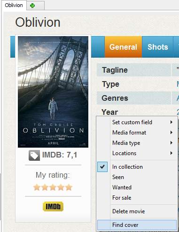The width and height of the screenshot is (179, 232).
Task: Click the fourth star in My rating
Action: pos(61,187)
